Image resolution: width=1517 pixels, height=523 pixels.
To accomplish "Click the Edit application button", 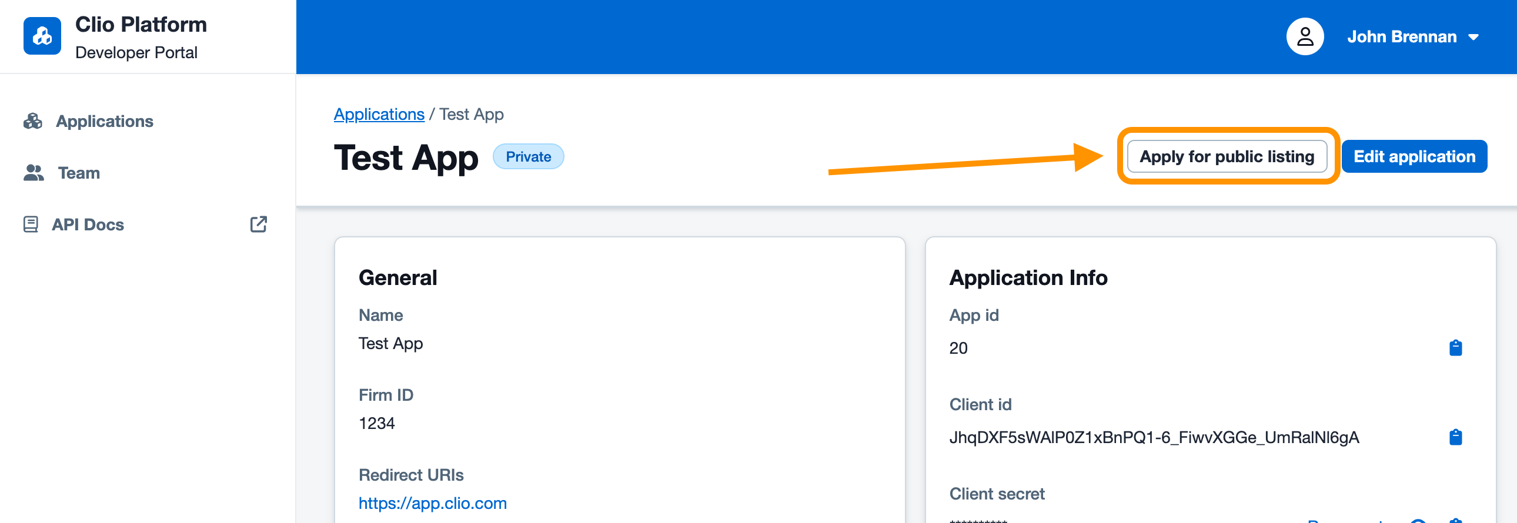I will pyautogui.click(x=1414, y=156).
